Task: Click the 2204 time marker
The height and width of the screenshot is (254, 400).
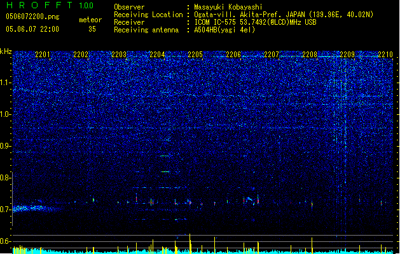Action: tap(157, 55)
